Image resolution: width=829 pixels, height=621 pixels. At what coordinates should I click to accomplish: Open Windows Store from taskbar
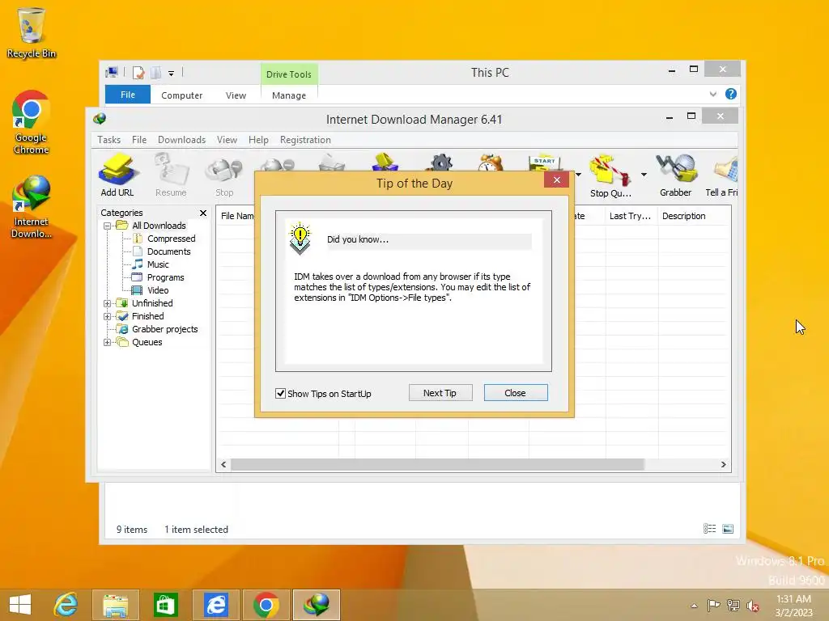[165, 605]
